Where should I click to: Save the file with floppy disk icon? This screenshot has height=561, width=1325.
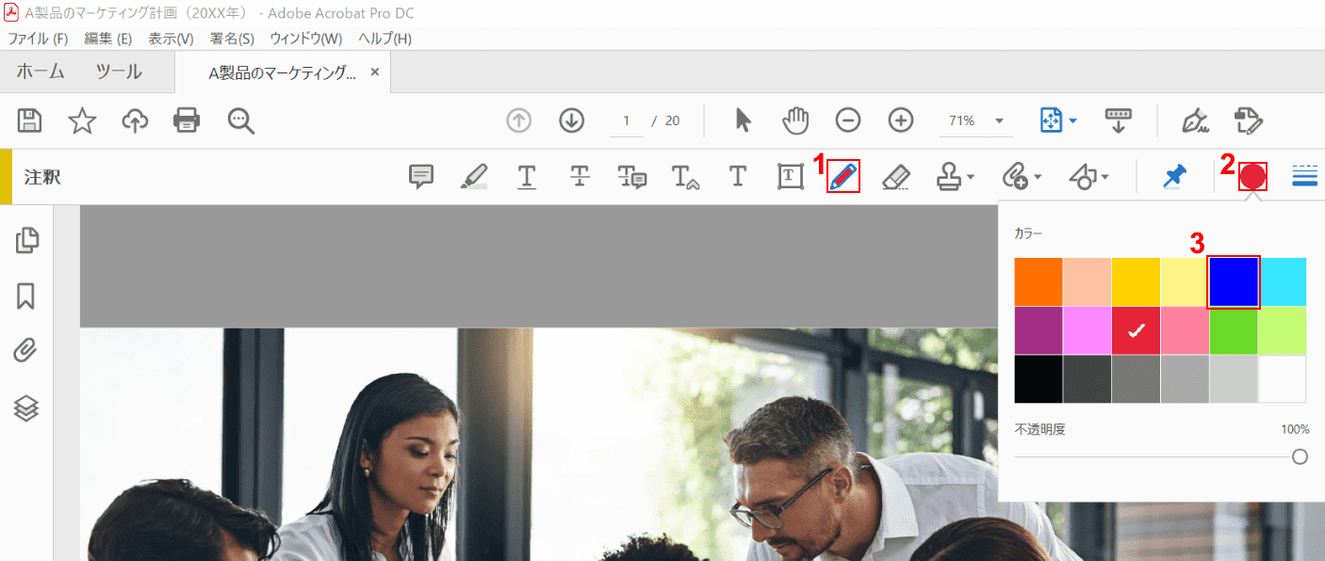(x=30, y=120)
